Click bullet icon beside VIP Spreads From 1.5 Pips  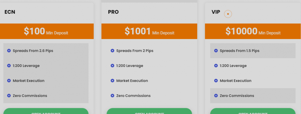click(216, 51)
